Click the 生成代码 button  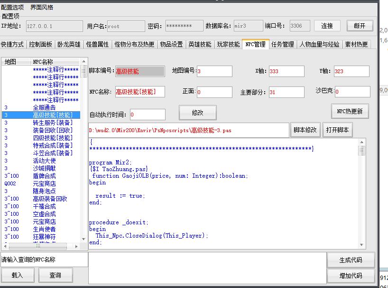click(351, 260)
